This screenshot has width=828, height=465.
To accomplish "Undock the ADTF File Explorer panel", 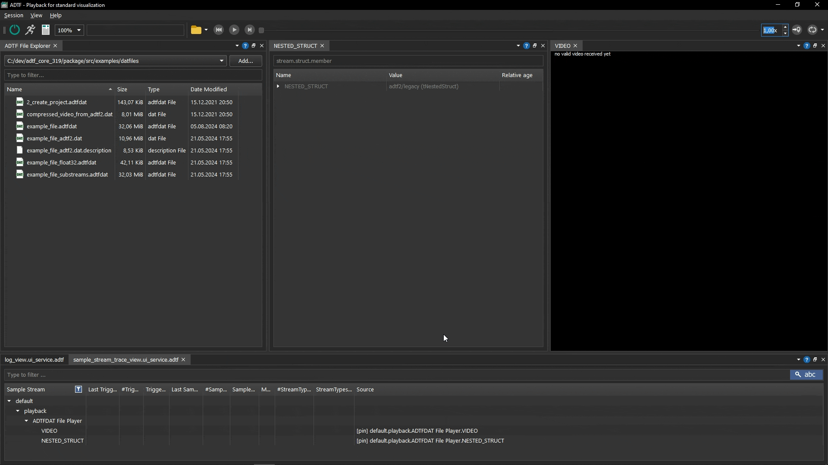I will (254, 46).
